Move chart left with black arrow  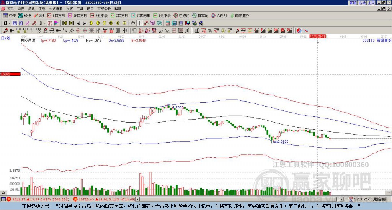point(78,23)
